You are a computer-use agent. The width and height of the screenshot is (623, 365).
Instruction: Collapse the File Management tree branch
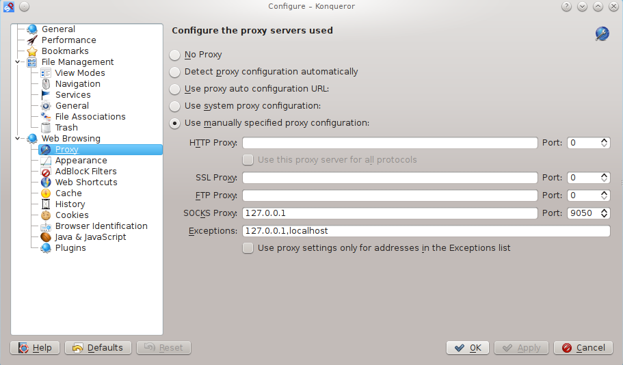pos(18,62)
